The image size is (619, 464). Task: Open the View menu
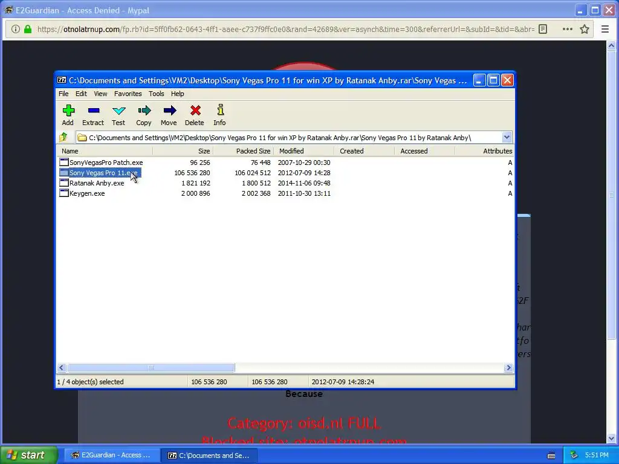100,94
